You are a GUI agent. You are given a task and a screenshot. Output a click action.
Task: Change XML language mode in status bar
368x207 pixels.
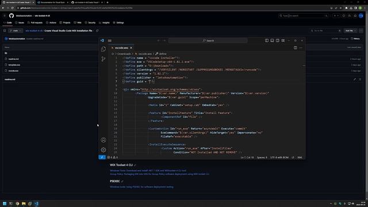point(300,158)
